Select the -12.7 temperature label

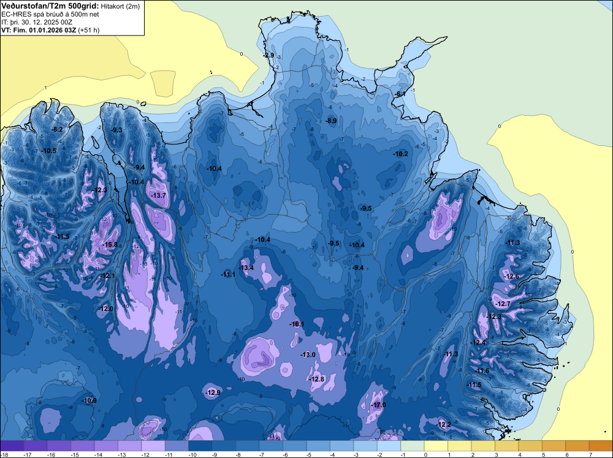point(503,304)
